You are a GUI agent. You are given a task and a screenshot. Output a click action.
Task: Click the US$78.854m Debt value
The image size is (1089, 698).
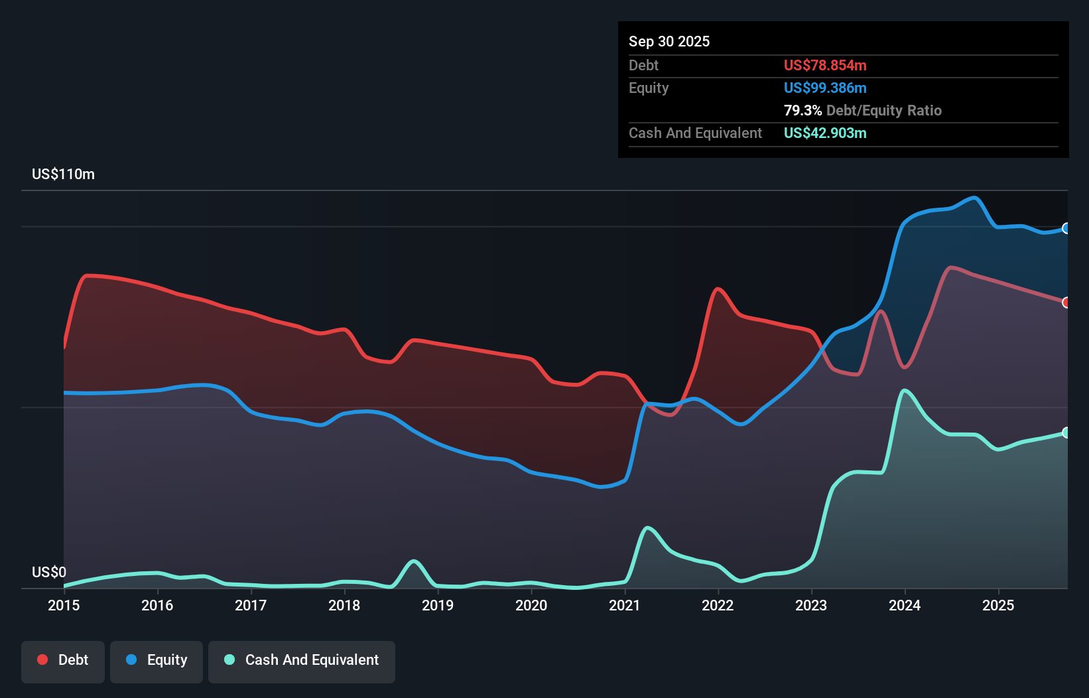(825, 66)
